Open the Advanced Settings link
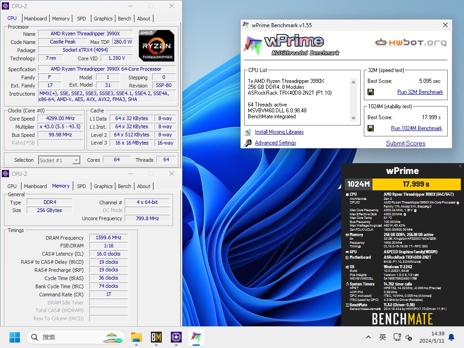Screen dimensions: 464x348 pyautogui.click(x=275, y=143)
